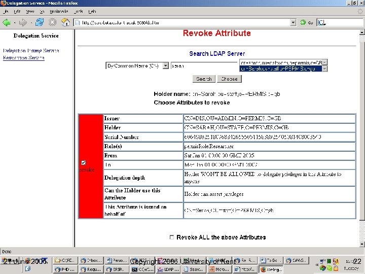Viewport: 365px width, 274px height.
Task: Click the Holder name text line
Action: 217,94
